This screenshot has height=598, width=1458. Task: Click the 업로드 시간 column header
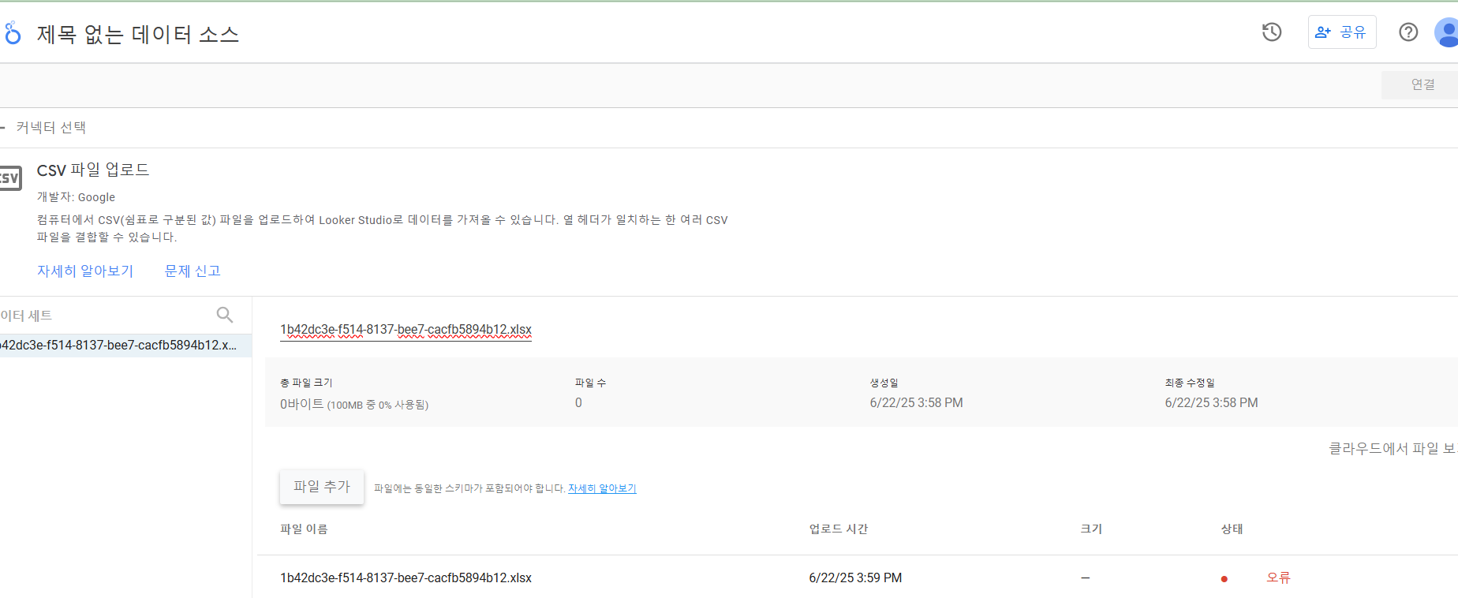pos(839,529)
